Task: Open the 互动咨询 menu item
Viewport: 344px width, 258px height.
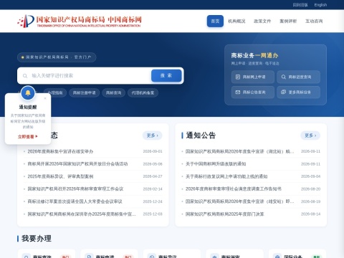Action: coord(314,21)
